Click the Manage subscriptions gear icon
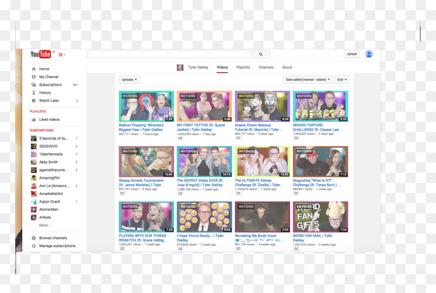 click(33, 246)
